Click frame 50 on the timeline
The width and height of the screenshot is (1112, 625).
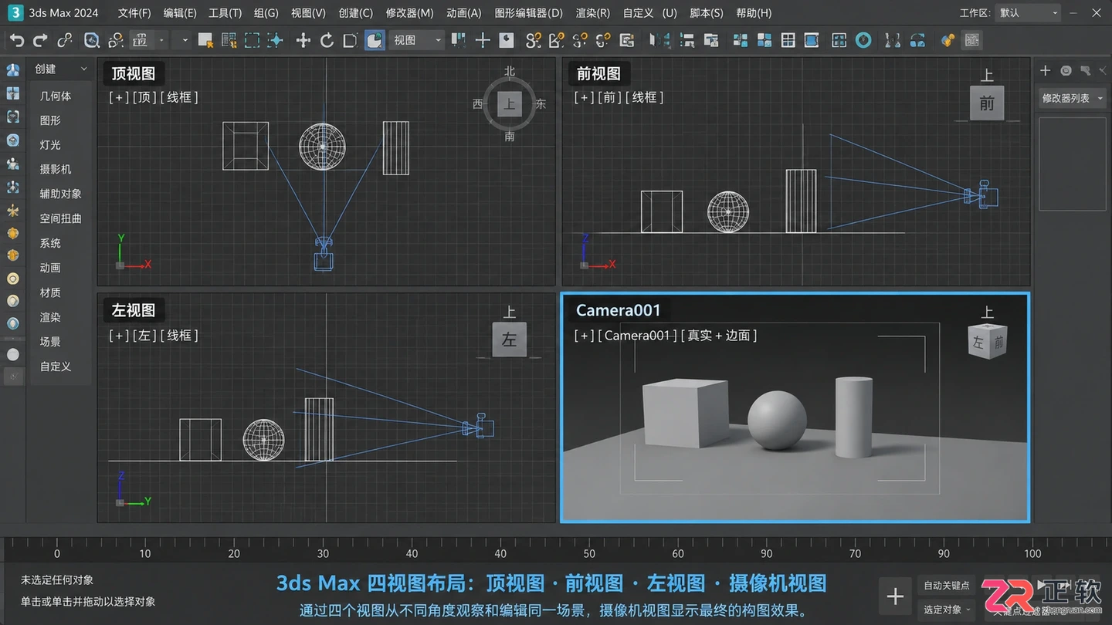[589, 553]
